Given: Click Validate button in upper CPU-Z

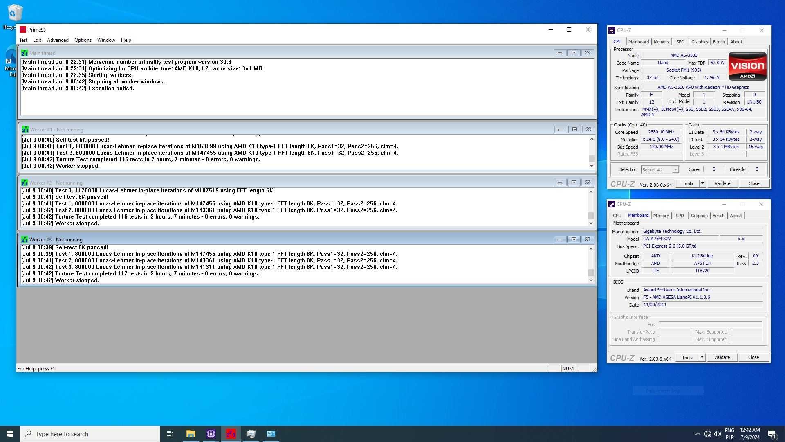Looking at the screenshot, I should pyautogui.click(x=722, y=183).
